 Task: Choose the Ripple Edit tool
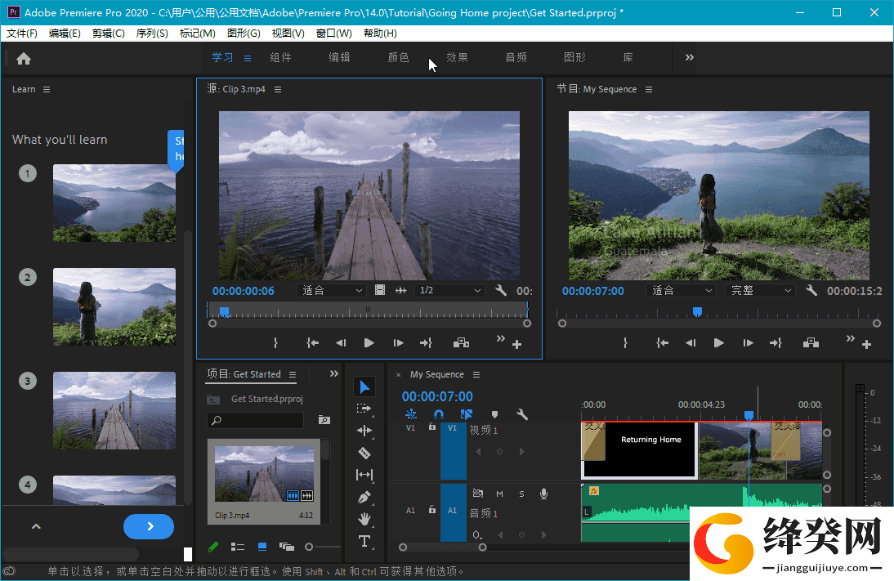364,431
